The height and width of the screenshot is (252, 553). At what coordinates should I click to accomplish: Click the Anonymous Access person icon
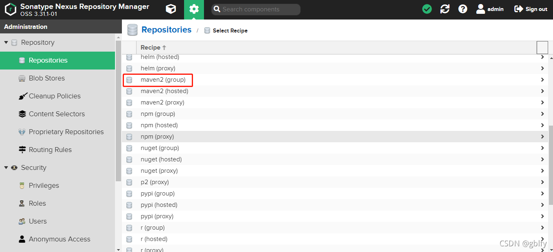22,239
